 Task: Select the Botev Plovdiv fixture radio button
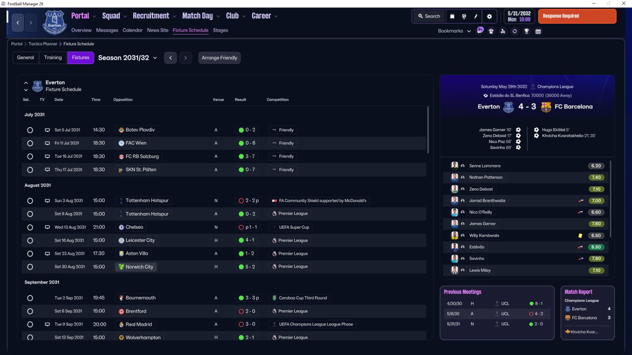point(30,130)
